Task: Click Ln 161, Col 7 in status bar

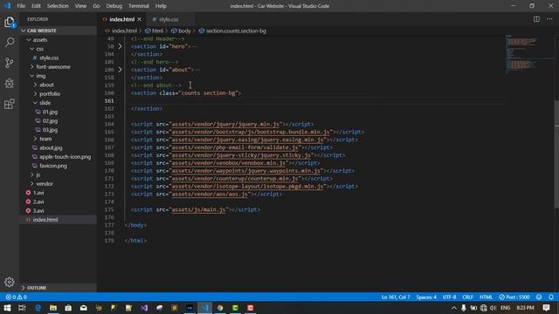Action: tap(396, 297)
